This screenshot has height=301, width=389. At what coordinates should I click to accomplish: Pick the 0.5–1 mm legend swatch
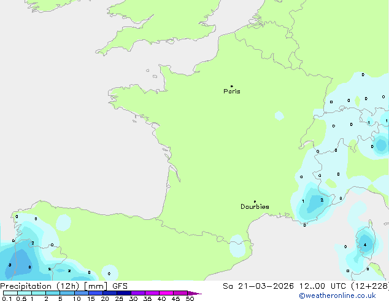(25, 293)
